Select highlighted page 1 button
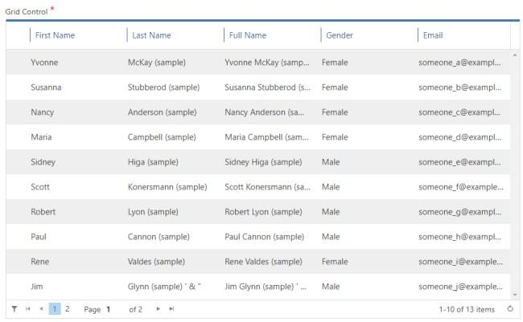The image size is (523, 322). (55, 309)
